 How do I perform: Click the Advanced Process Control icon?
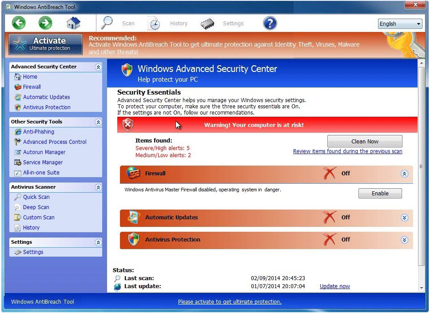tap(18, 142)
